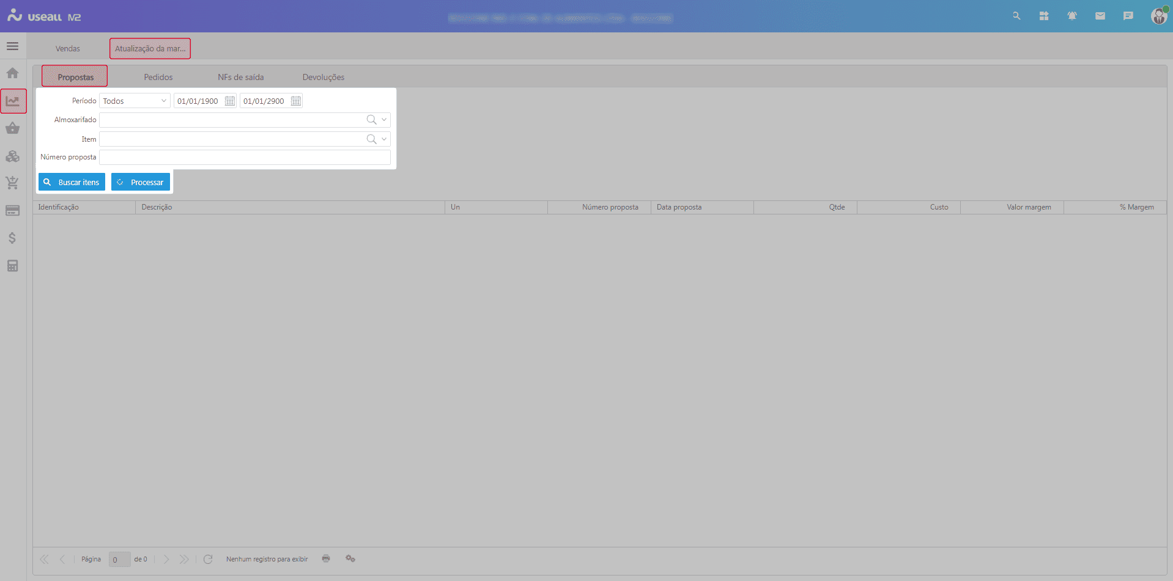Click the Número proposta input field
Screen dimensions: 1173x581
point(245,158)
